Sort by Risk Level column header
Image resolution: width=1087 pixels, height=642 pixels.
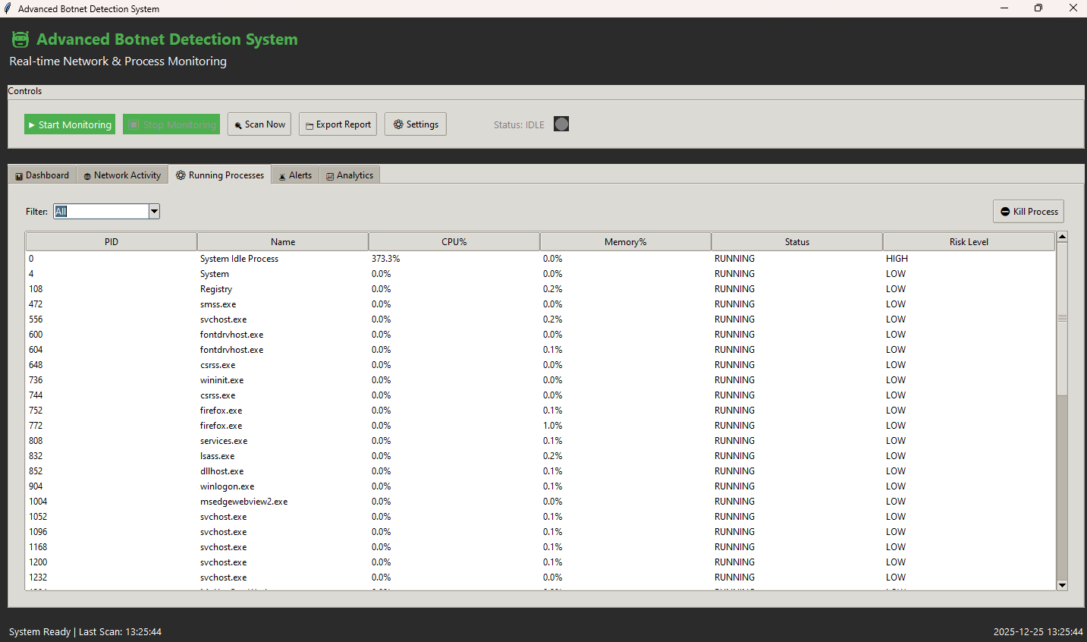(969, 242)
